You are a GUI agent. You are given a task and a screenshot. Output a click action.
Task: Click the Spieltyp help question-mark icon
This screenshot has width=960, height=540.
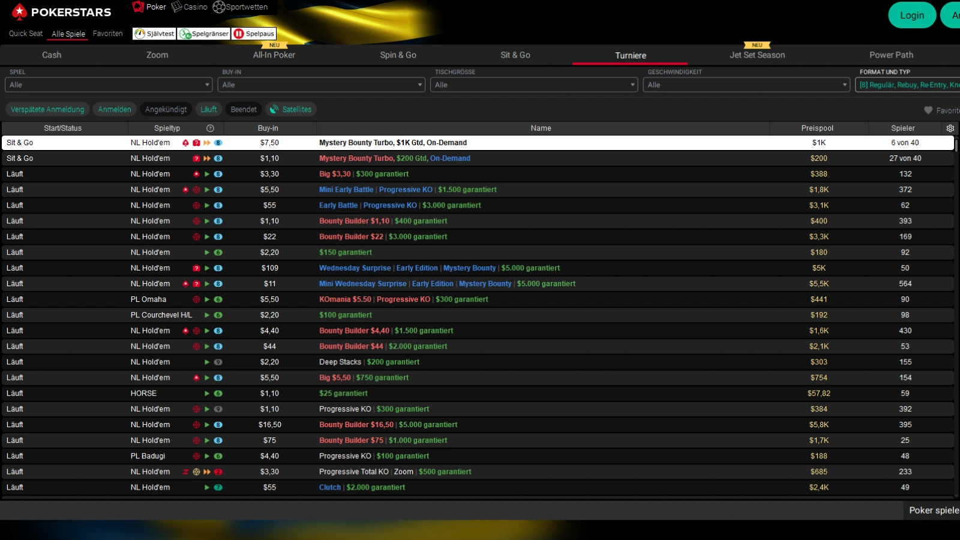point(210,128)
